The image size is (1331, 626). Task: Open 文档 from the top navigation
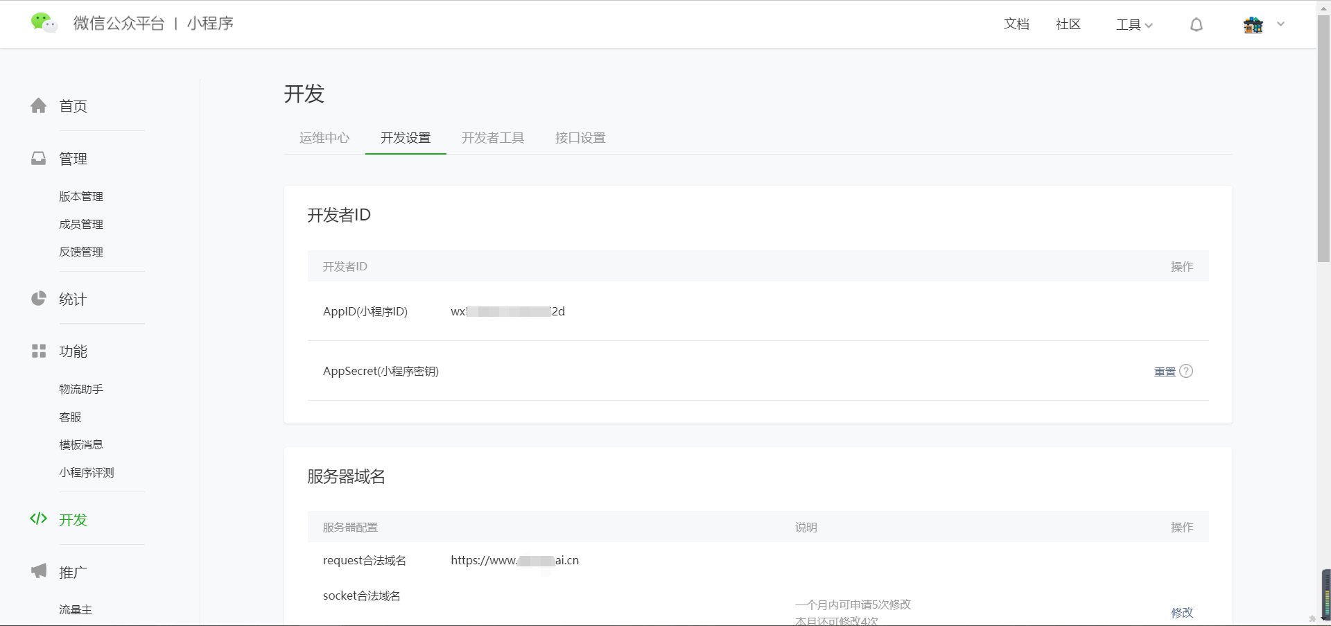pos(1016,24)
